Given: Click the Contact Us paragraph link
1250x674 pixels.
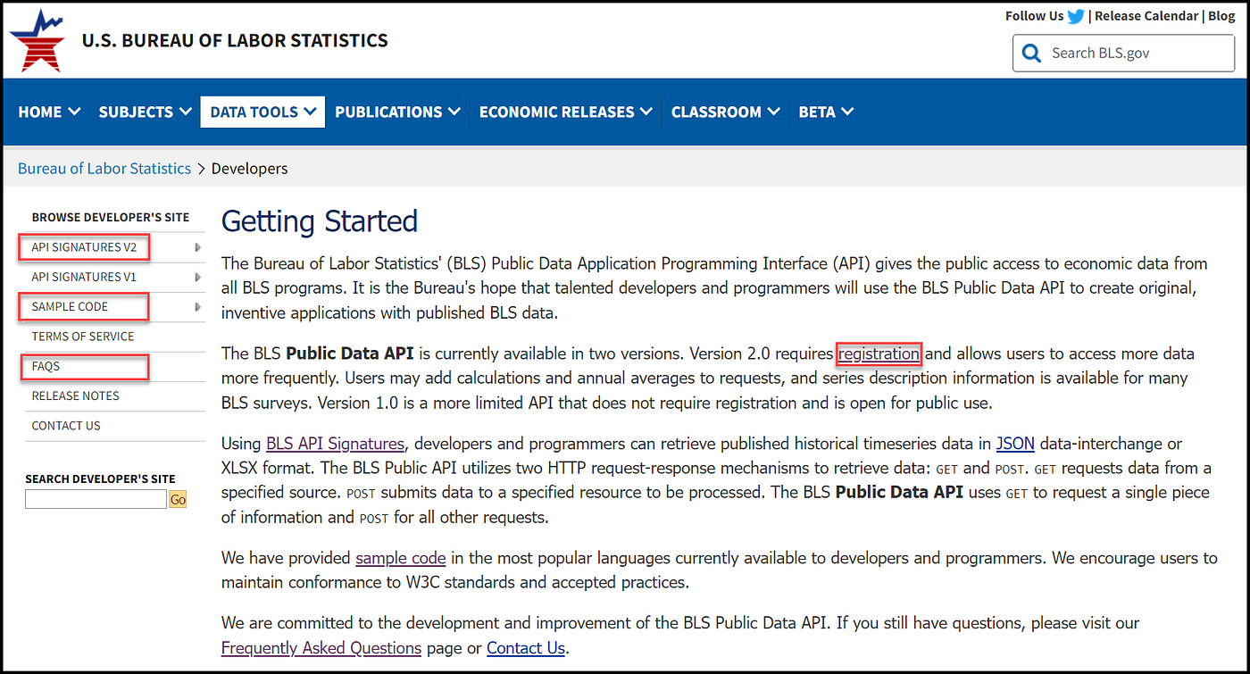Looking at the screenshot, I should click(526, 647).
